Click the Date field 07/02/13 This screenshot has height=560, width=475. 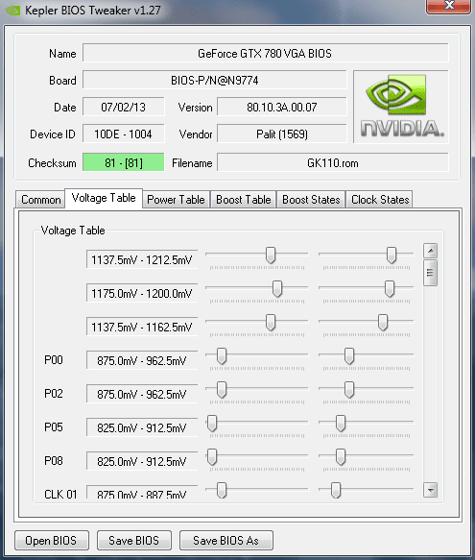pyautogui.click(x=124, y=107)
